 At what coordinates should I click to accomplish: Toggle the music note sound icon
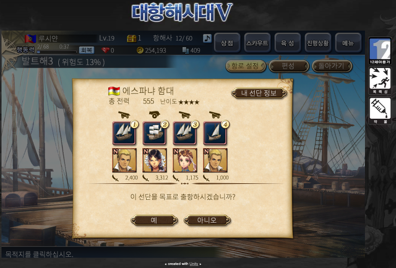pos(207,38)
